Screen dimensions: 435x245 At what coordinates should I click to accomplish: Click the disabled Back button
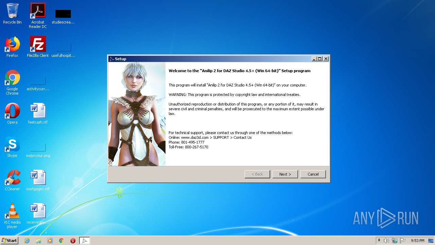257,174
